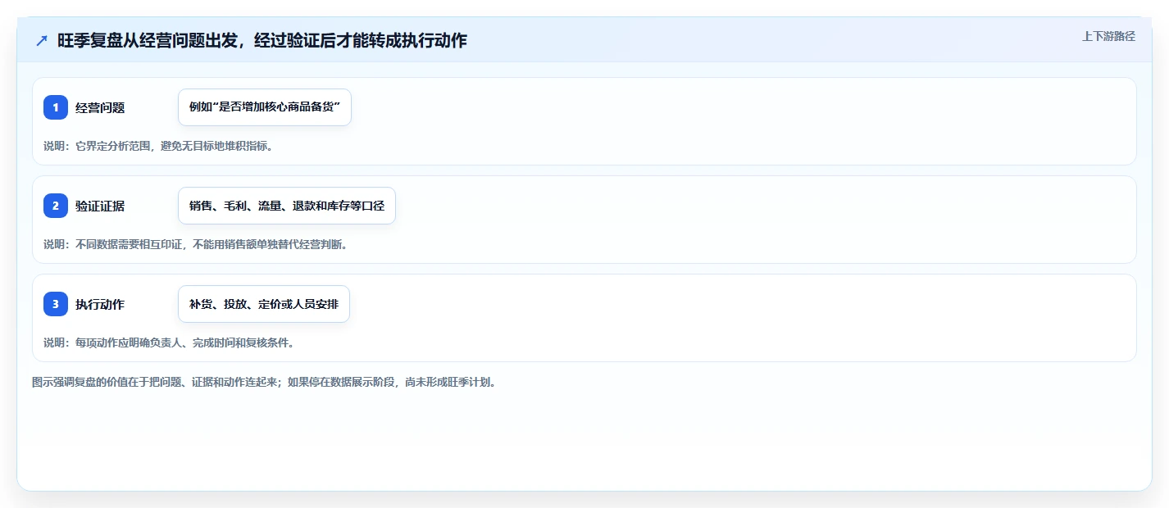
Task: Click the note 它界定分析范围，避免无目标地堆积指标
Action: [158, 146]
